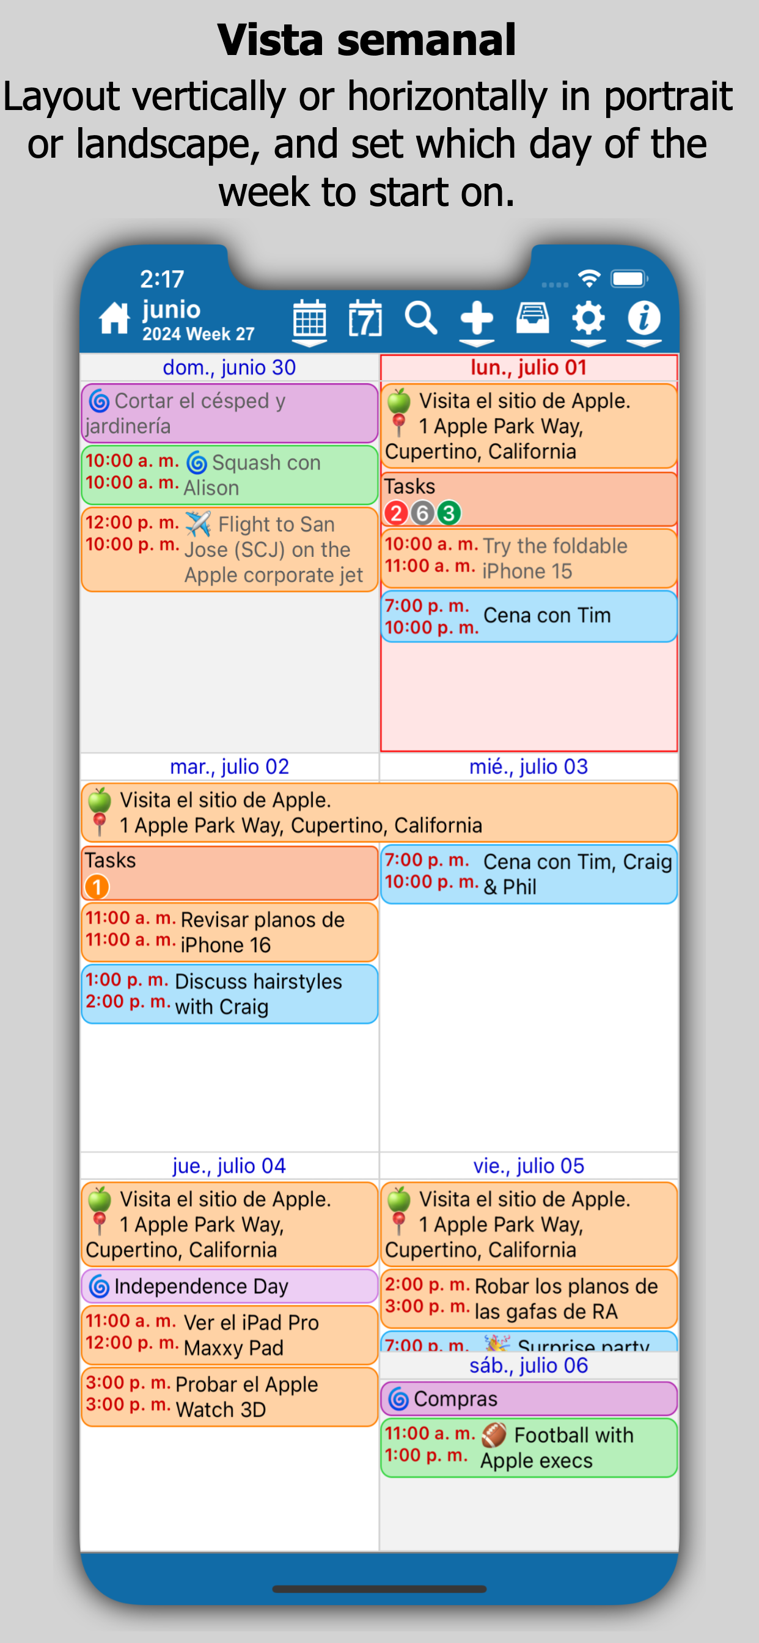Open Flight to San Jose event
Viewport: 759px width, 1643px height.
pos(230,549)
